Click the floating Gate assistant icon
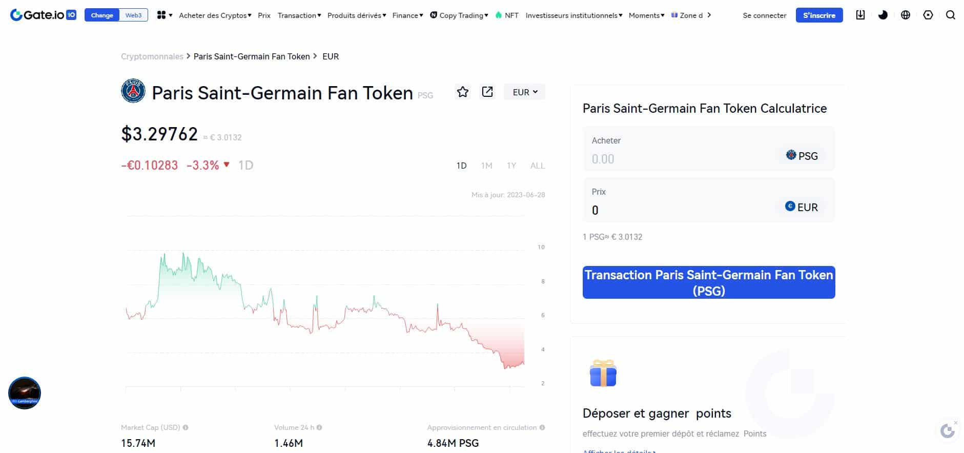This screenshot has width=964, height=453. (x=947, y=430)
